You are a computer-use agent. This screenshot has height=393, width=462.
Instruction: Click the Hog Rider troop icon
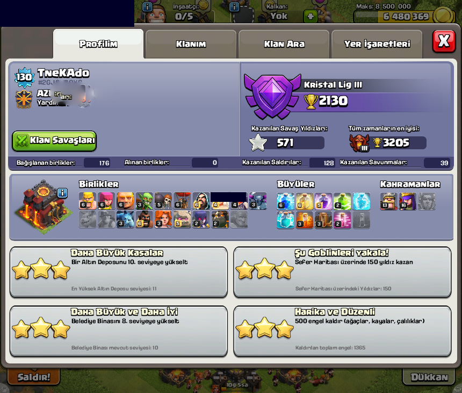(x=144, y=219)
